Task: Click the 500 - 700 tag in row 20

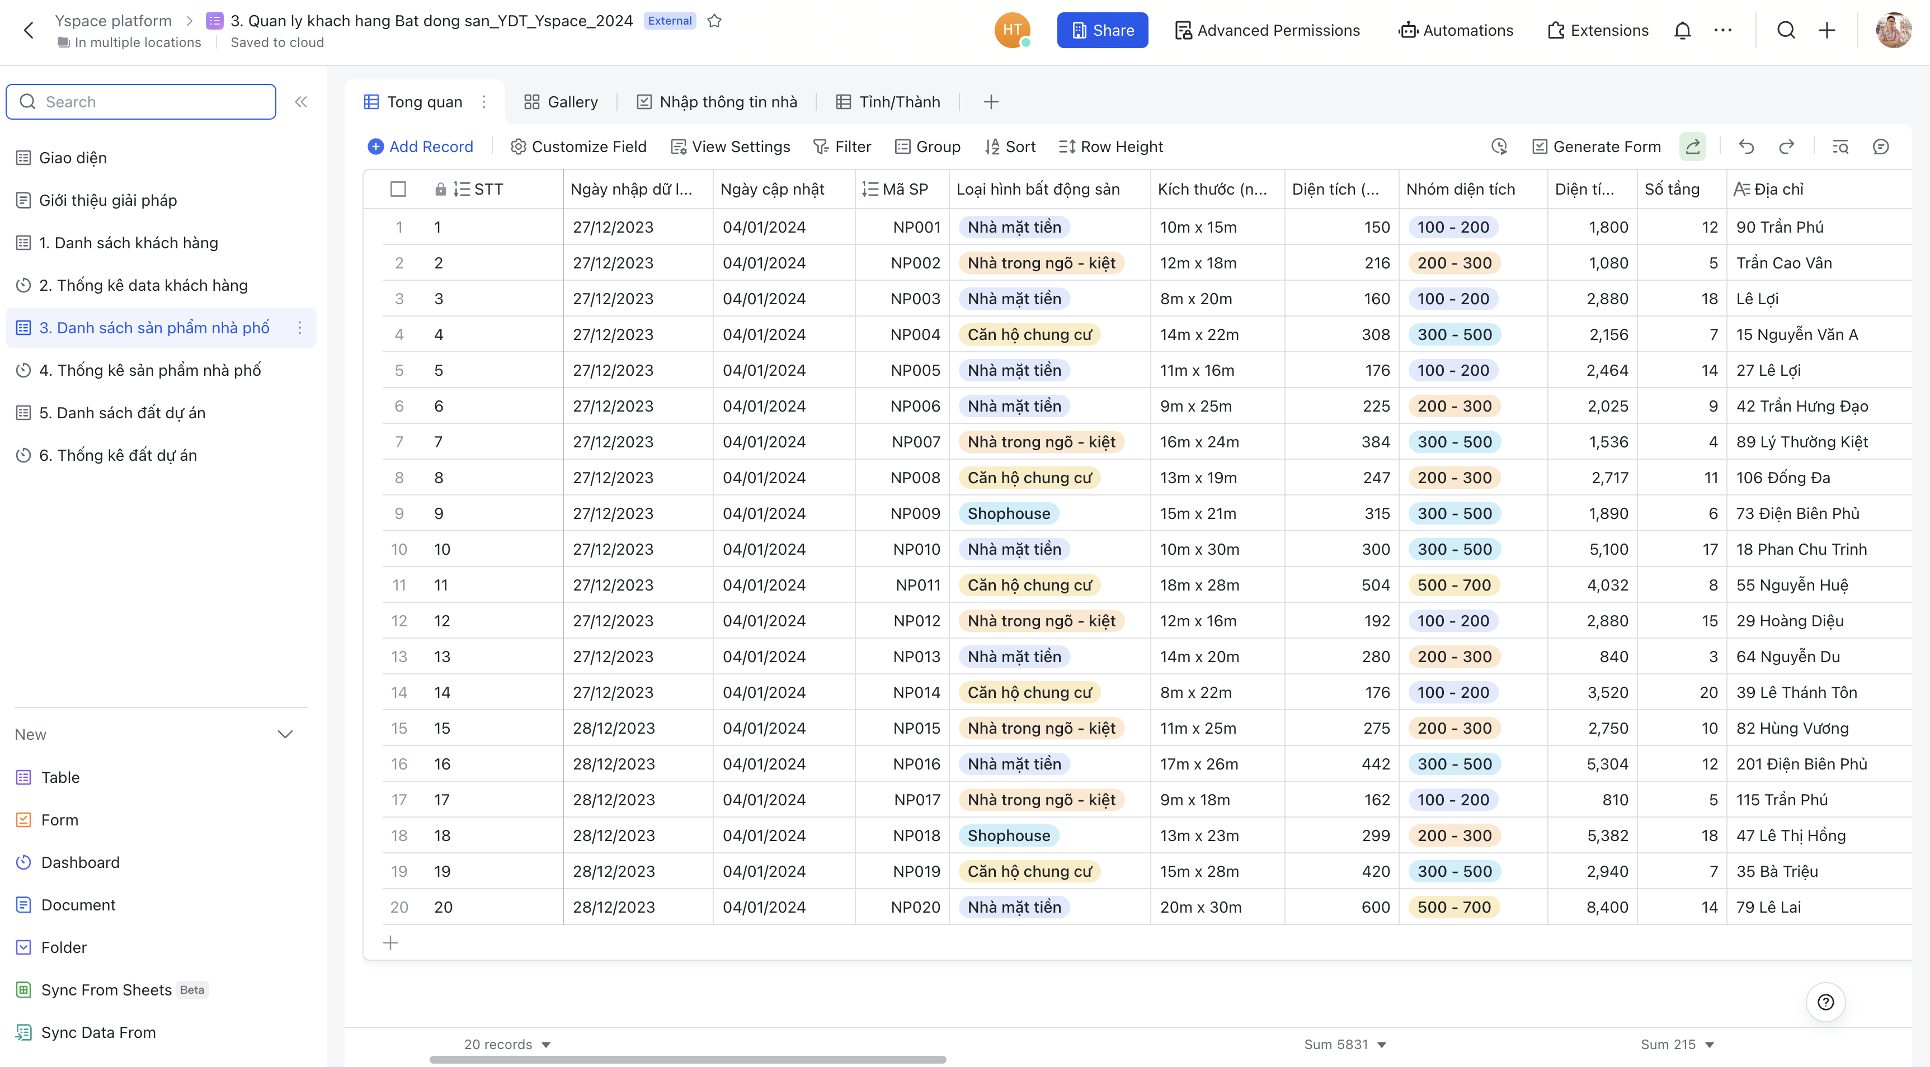Action: tap(1454, 907)
